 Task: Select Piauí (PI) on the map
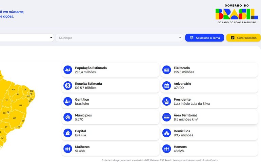(18, 94)
